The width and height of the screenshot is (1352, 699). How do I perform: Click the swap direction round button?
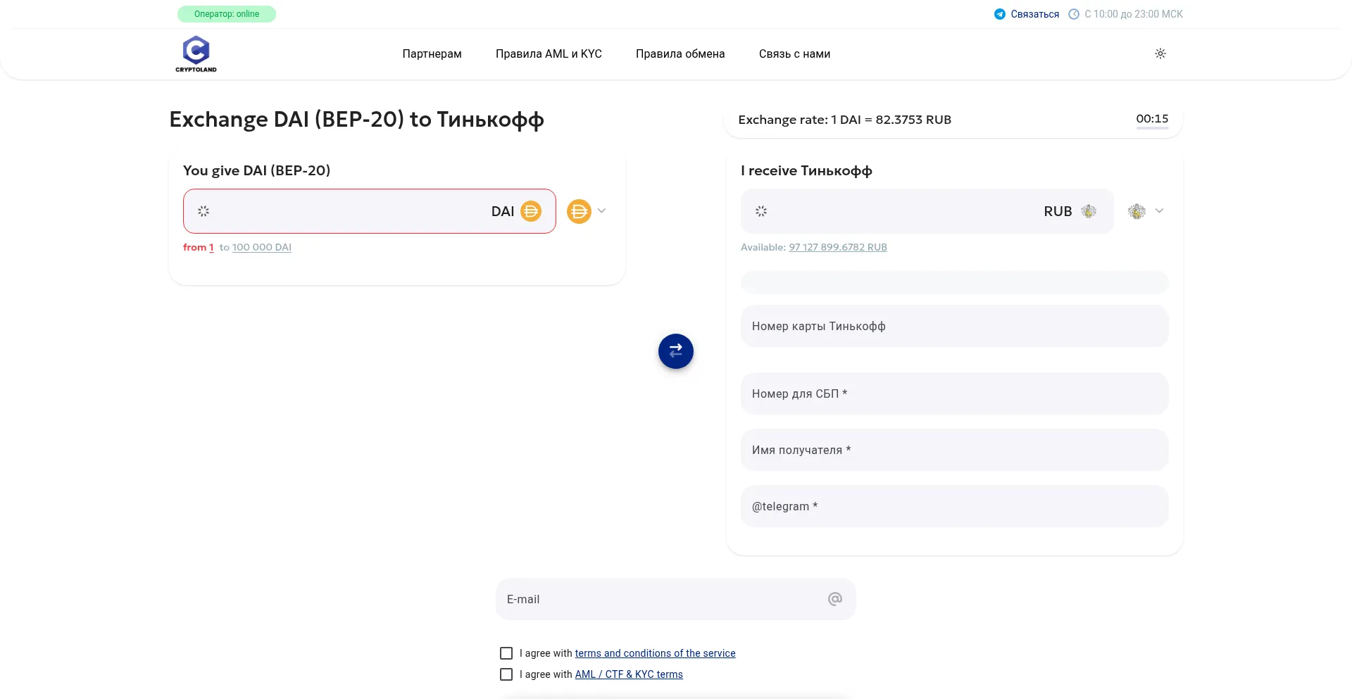[676, 351]
